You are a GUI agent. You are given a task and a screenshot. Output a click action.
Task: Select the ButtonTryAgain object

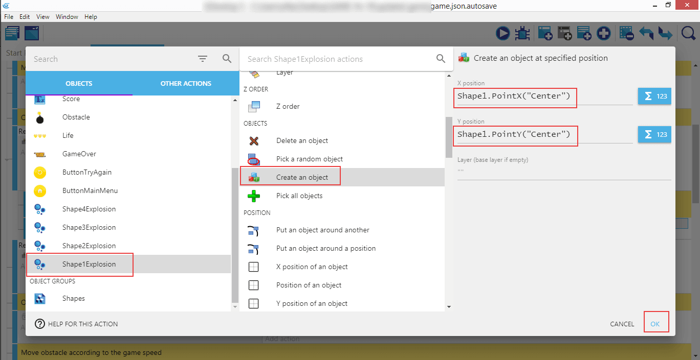[86, 172]
